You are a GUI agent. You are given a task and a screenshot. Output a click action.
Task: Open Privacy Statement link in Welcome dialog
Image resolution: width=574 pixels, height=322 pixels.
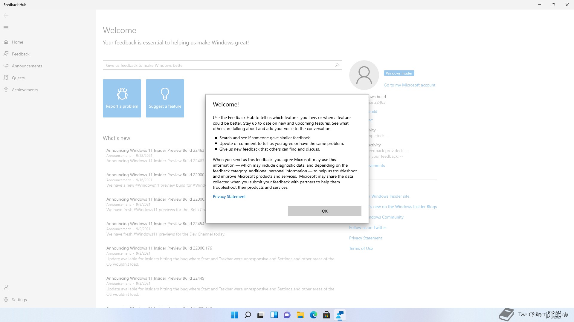229,196
